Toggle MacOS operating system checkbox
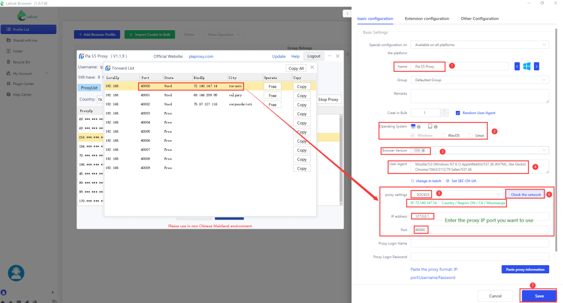The height and width of the screenshot is (303, 563). point(443,136)
